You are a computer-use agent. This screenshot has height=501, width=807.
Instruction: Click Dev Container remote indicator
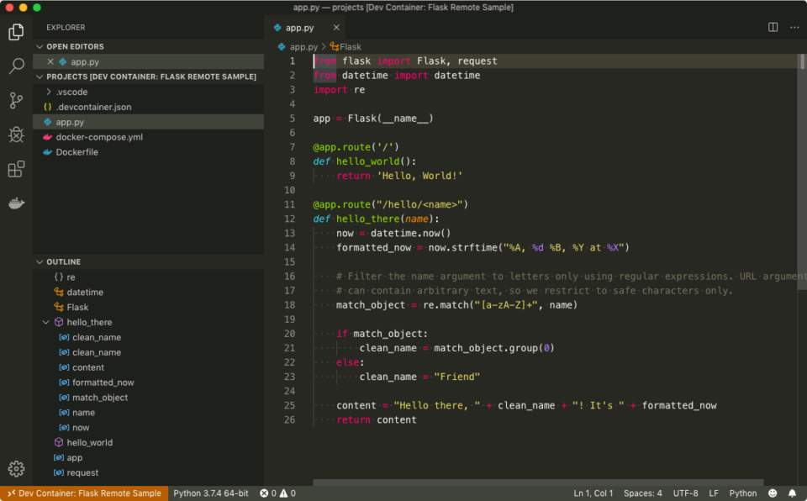click(x=84, y=493)
